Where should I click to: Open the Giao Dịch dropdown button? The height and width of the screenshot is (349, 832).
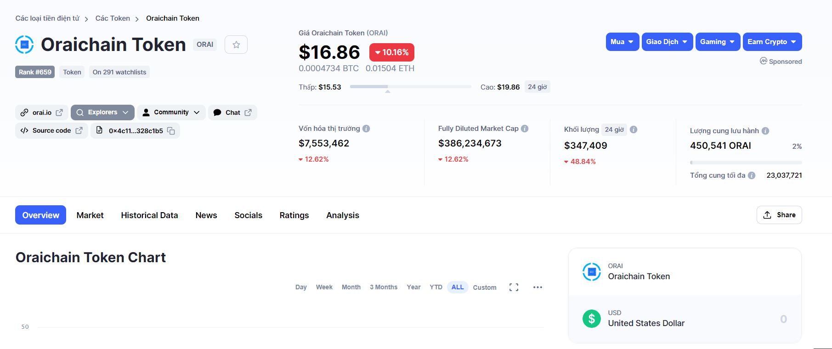click(667, 42)
